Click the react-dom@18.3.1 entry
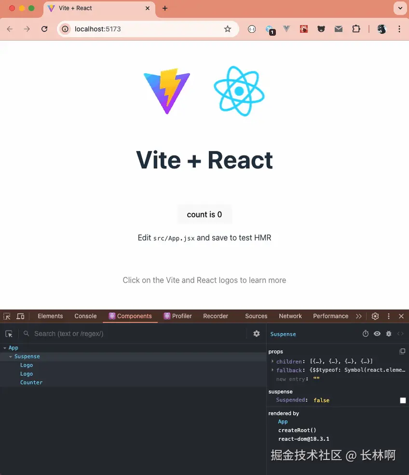 click(x=303, y=439)
